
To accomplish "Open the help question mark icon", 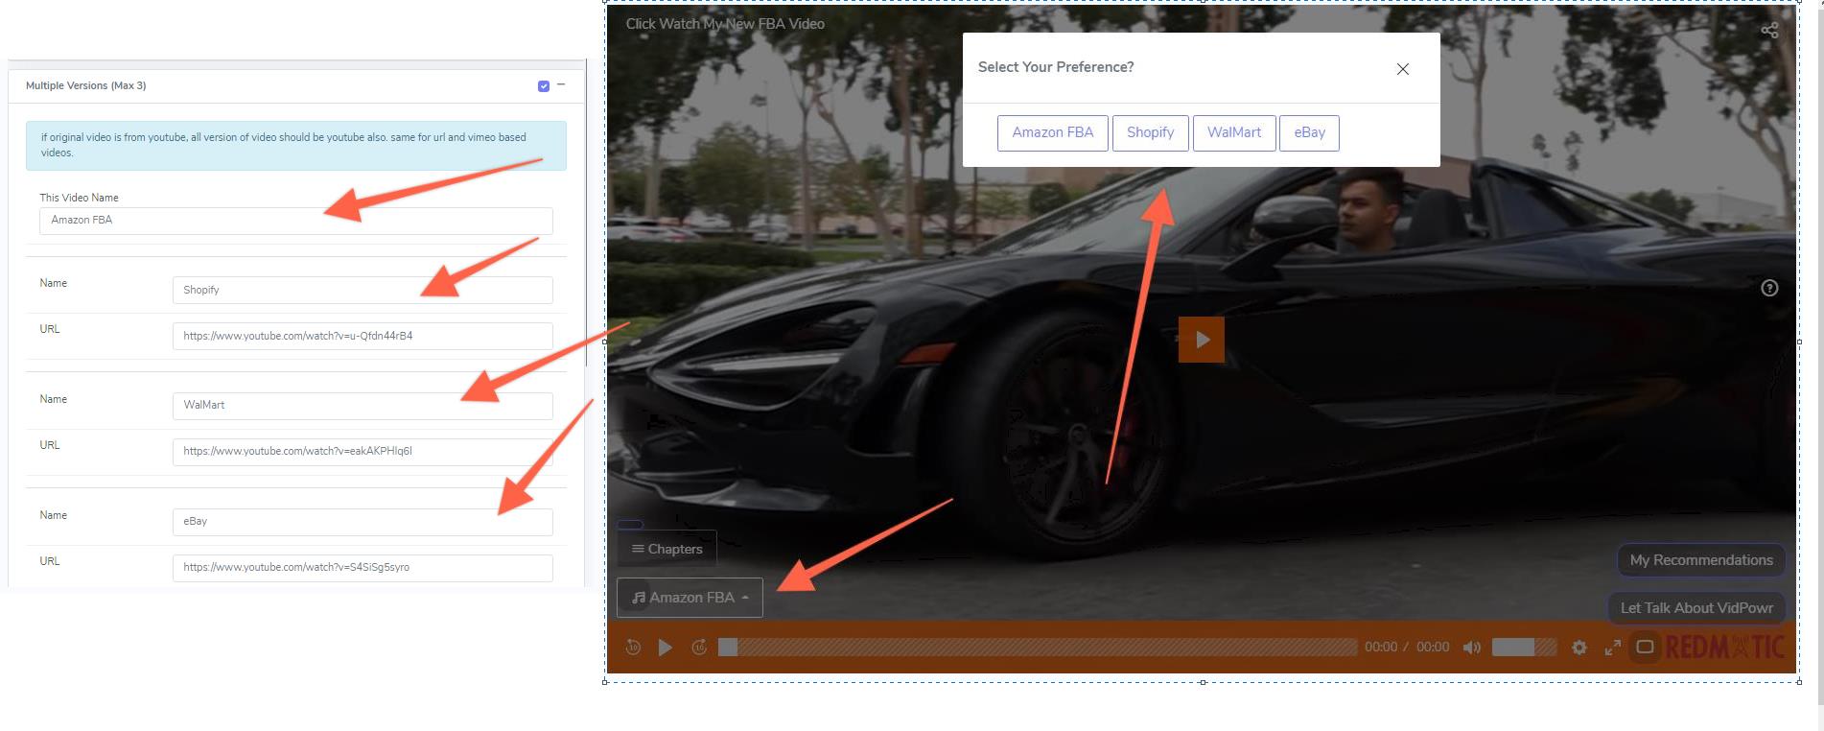I will click(1769, 288).
